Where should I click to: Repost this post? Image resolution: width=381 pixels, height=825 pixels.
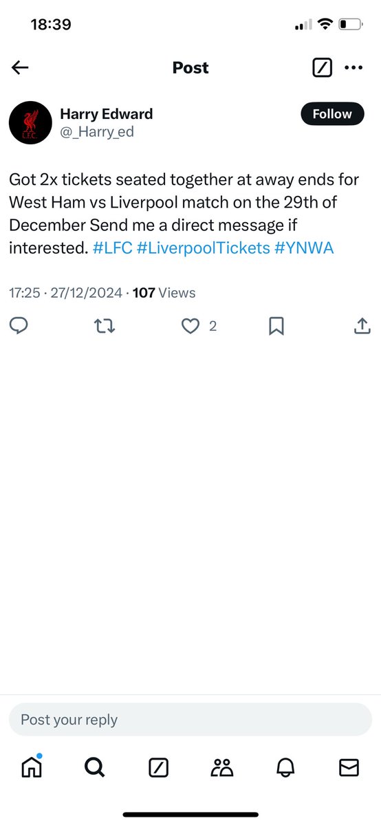(104, 327)
